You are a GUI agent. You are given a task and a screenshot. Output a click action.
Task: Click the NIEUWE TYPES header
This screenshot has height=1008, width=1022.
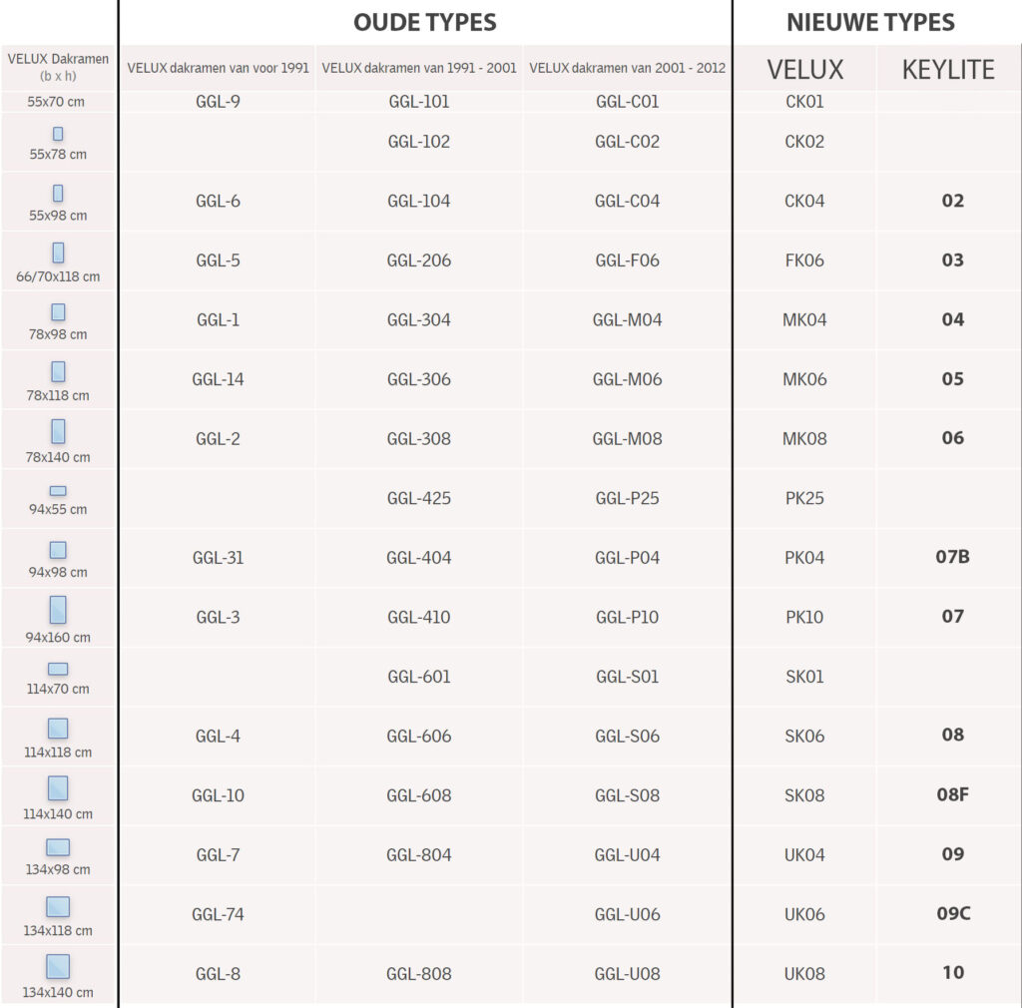coord(870,22)
